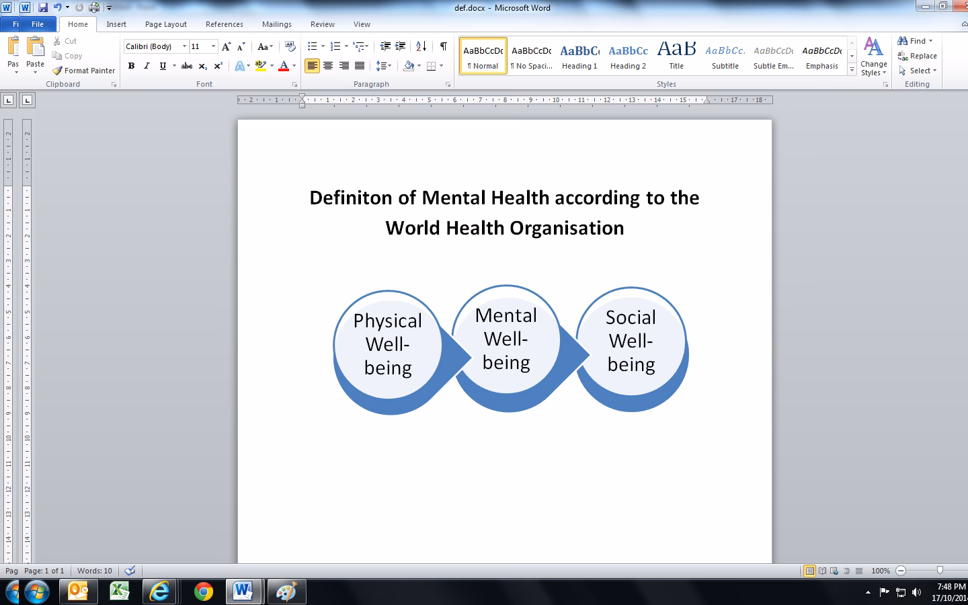Switch to Draft view
This screenshot has height=605, width=968.
click(859, 571)
